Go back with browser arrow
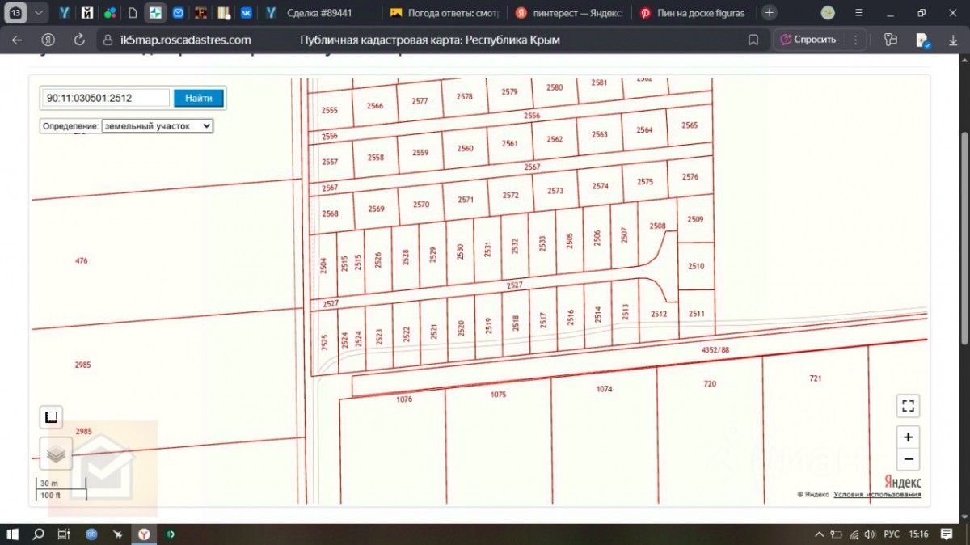Image resolution: width=970 pixels, height=545 pixels. point(17,40)
